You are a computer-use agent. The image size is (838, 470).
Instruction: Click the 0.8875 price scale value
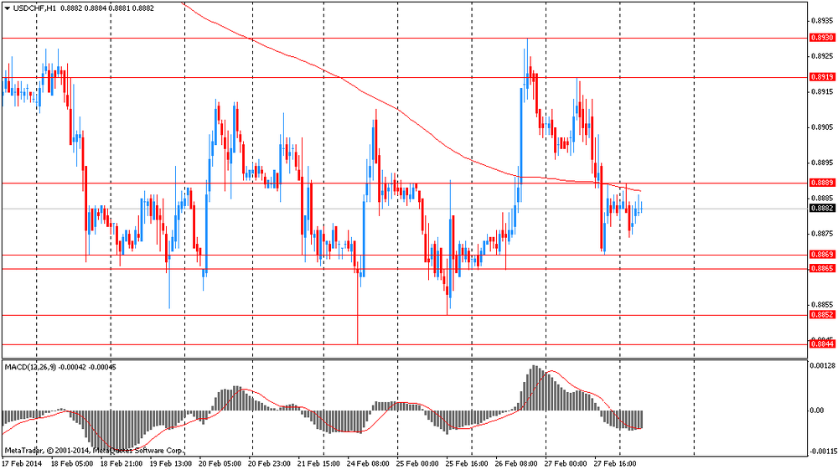pos(822,234)
